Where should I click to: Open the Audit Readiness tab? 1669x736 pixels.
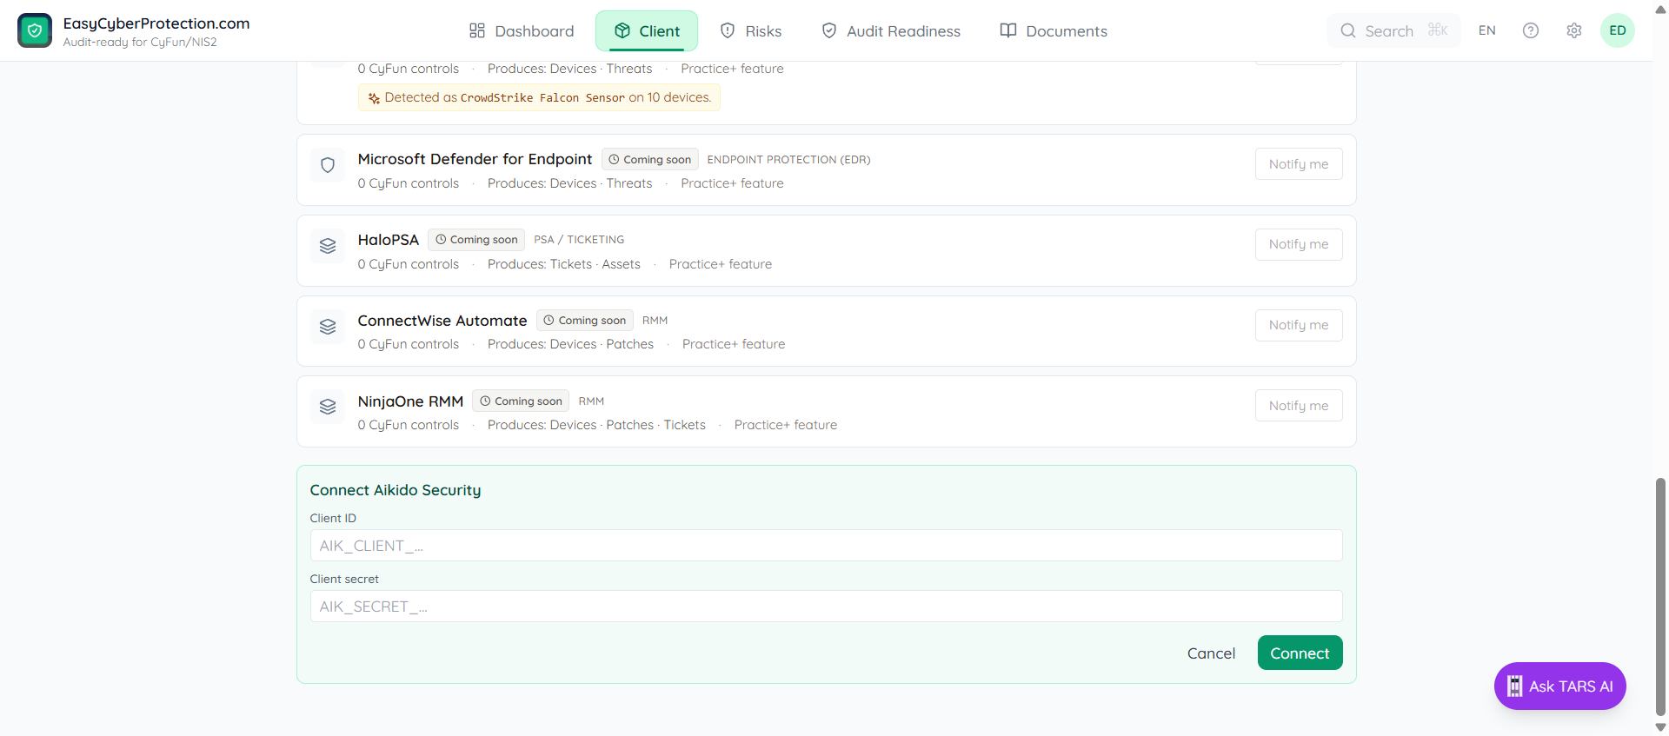(891, 31)
